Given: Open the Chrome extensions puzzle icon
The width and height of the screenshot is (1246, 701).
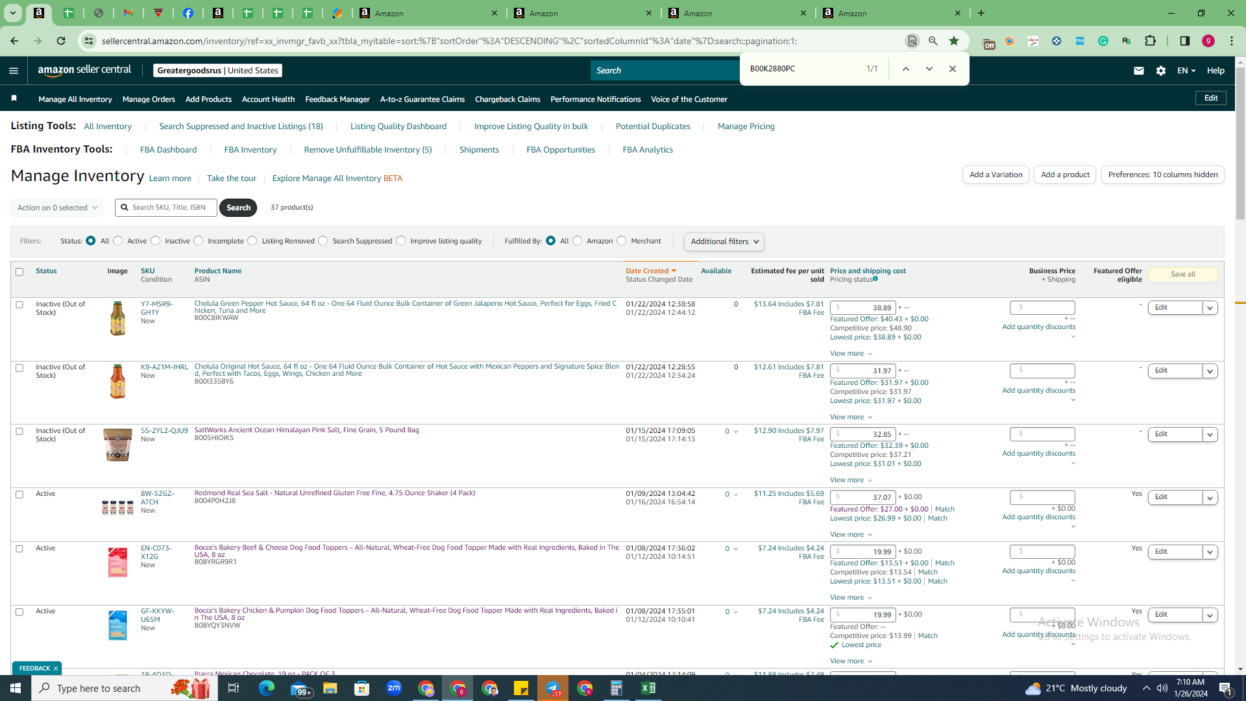Looking at the screenshot, I should [1150, 41].
